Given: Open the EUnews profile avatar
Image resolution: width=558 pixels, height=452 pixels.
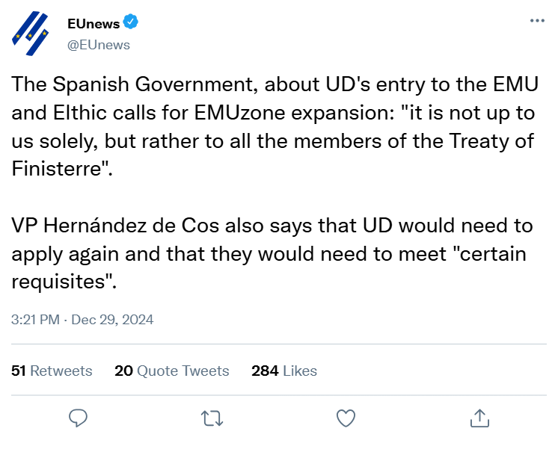Looking at the screenshot, I should click(x=32, y=33).
